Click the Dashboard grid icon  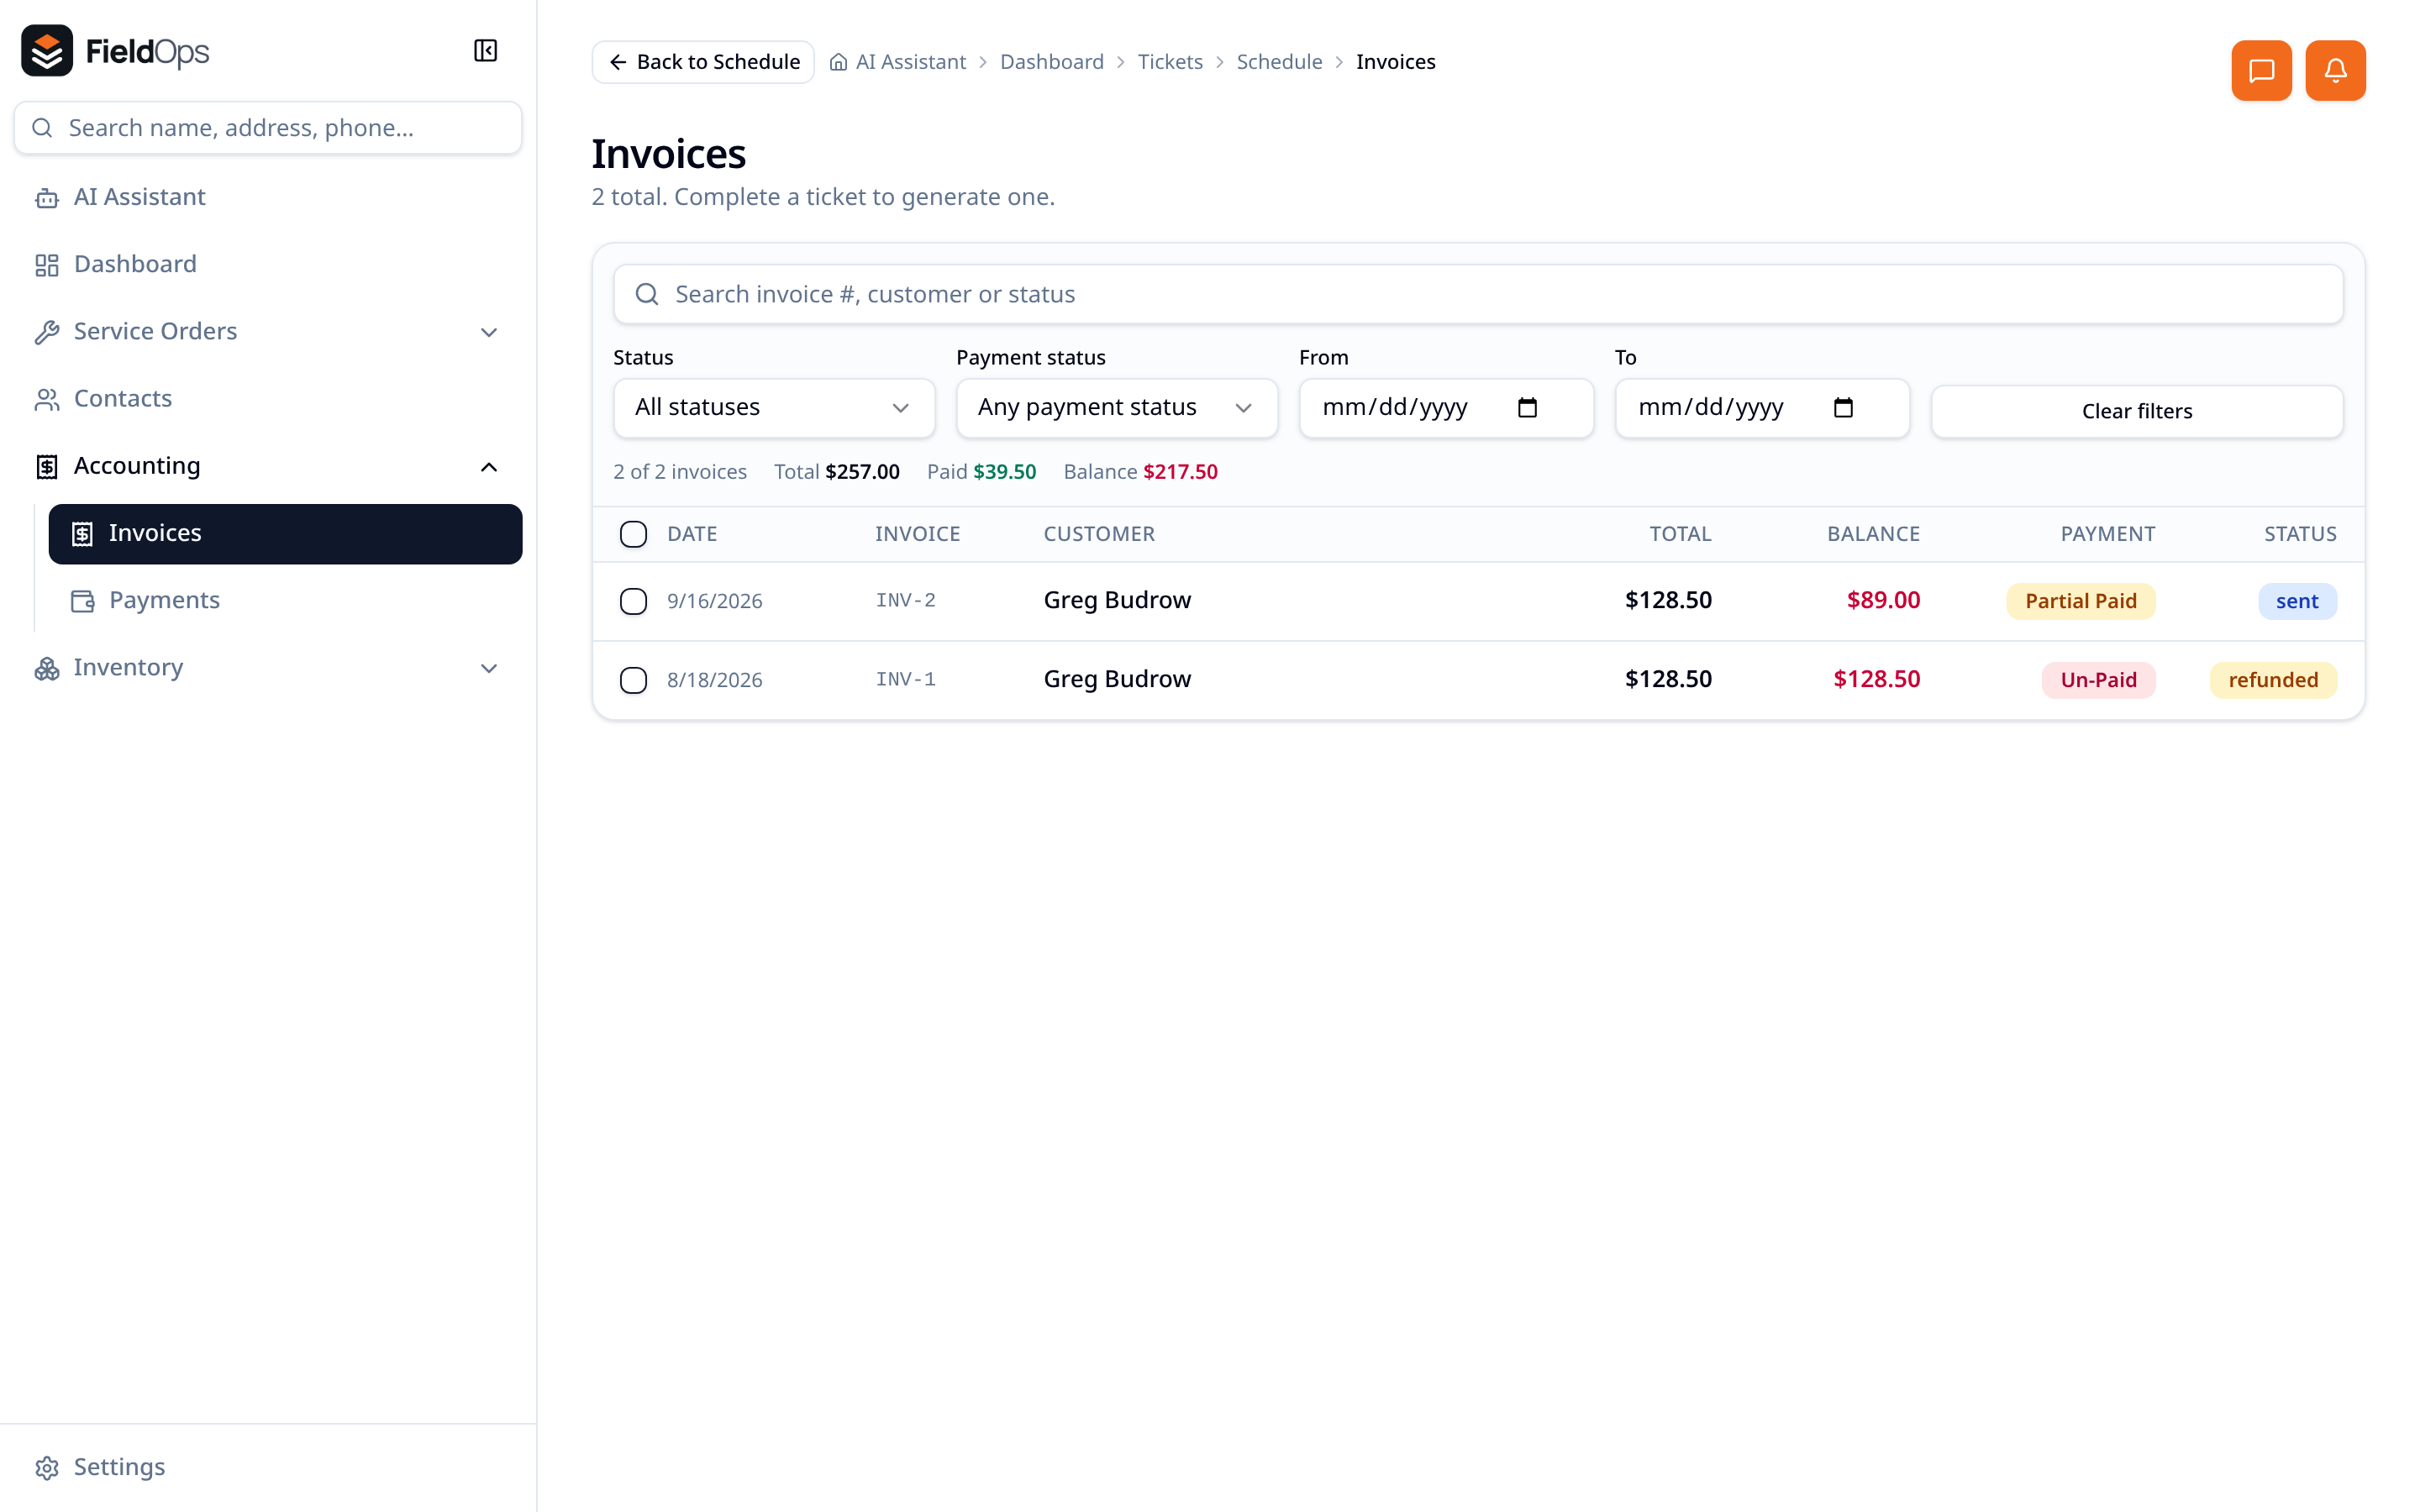coord(47,265)
